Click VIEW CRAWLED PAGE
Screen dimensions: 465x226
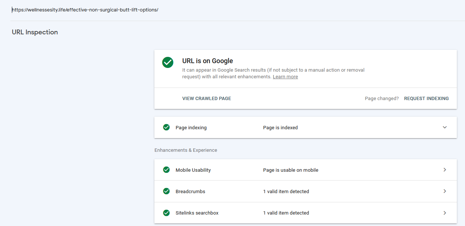[207, 99]
